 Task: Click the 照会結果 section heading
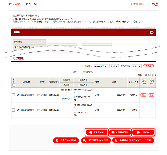point(18,58)
